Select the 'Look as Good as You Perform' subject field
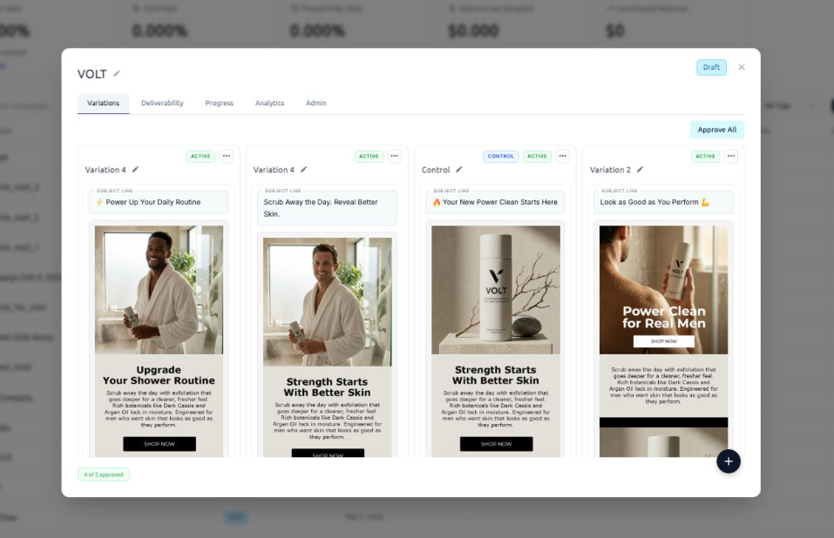The image size is (834, 538). 663,202
